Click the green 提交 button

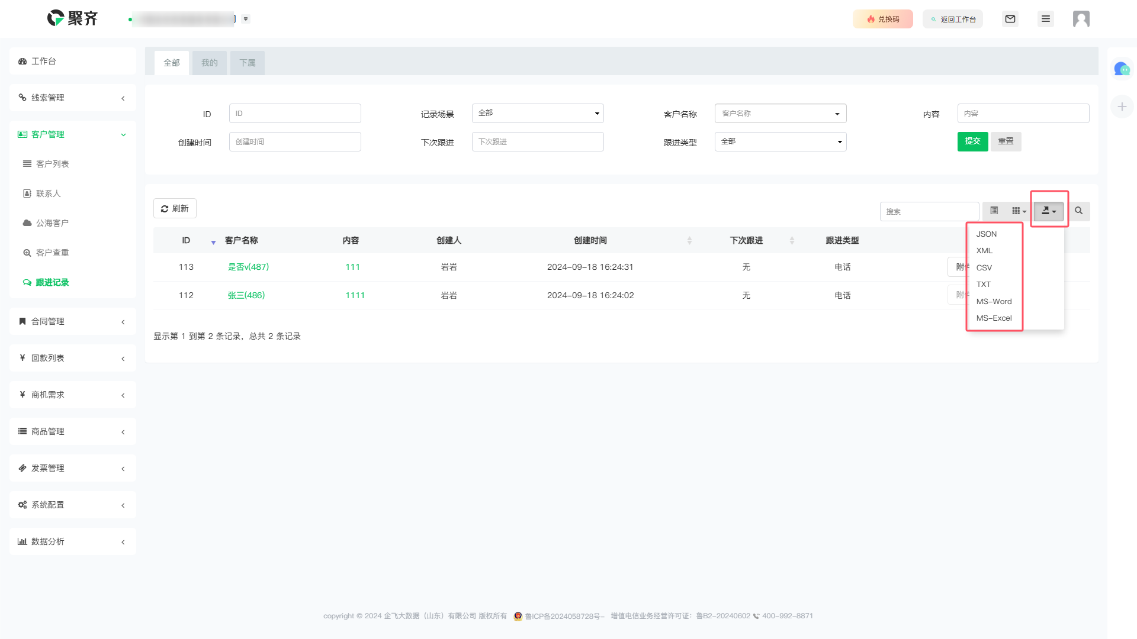973,141
